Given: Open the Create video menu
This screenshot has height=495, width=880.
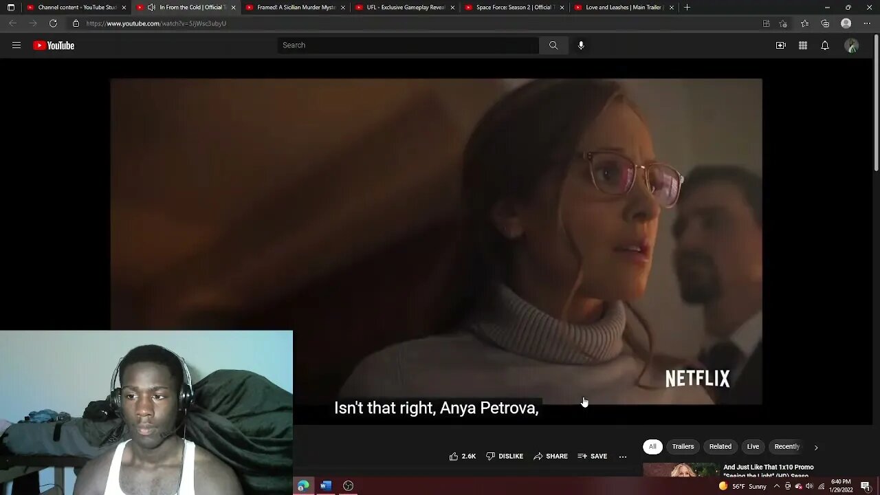Looking at the screenshot, I should (x=781, y=45).
